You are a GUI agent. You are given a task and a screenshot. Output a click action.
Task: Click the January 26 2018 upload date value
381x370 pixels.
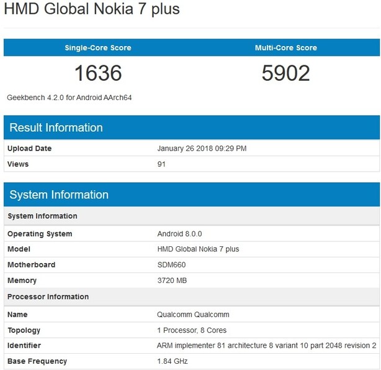(x=202, y=149)
